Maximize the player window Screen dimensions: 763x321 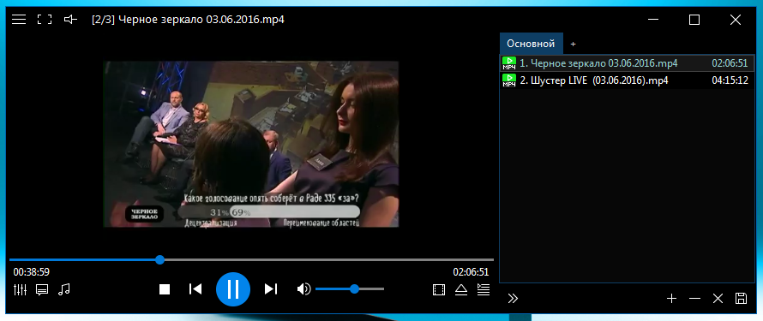[694, 20]
